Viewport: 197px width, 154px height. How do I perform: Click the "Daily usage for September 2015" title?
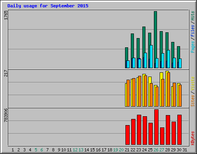pos(48,6)
